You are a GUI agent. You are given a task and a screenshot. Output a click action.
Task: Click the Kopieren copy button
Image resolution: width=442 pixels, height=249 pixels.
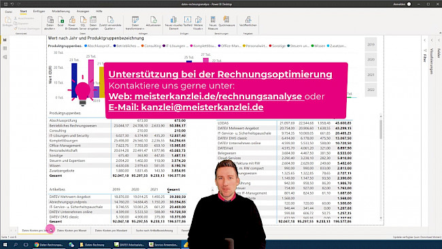(22, 23)
